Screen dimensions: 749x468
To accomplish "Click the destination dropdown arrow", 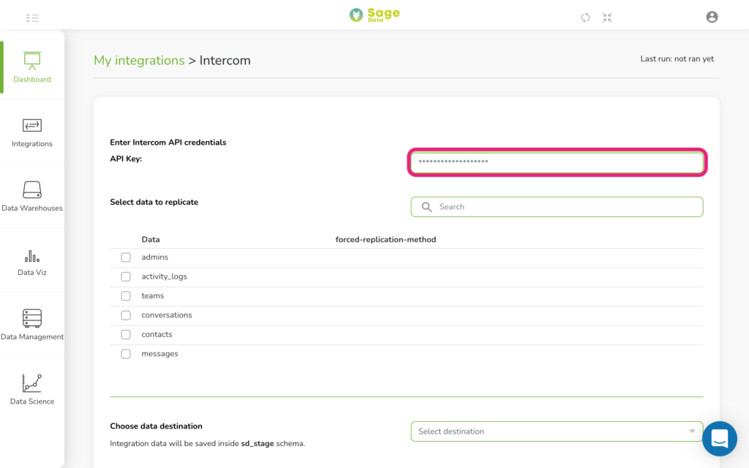I will [x=692, y=431].
